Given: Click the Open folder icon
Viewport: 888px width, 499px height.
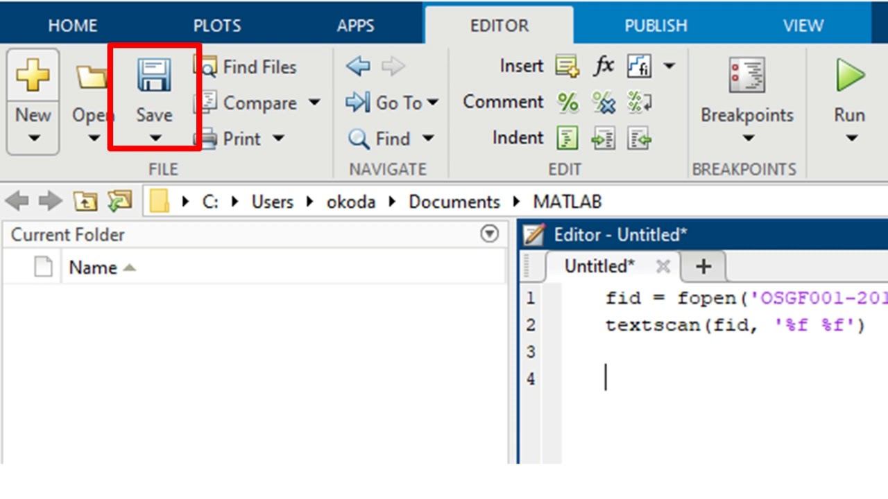Looking at the screenshot, I should tap(92, 76).
